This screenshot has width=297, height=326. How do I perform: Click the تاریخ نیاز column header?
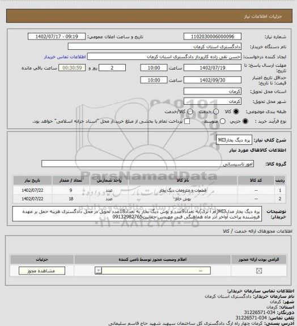click(32, 180)
